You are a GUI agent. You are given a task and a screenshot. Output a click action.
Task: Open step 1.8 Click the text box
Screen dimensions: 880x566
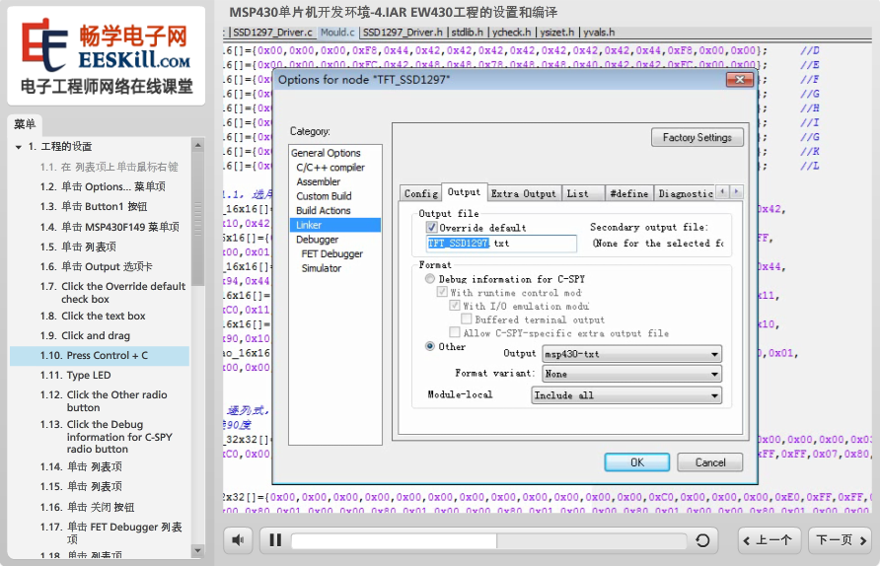(93, 316)
